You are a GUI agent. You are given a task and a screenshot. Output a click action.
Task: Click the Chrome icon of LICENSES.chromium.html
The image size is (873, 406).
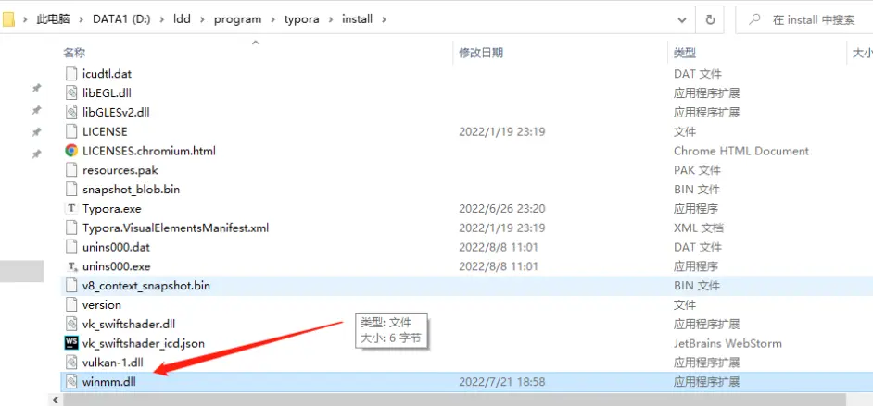[x=70, y=151]
